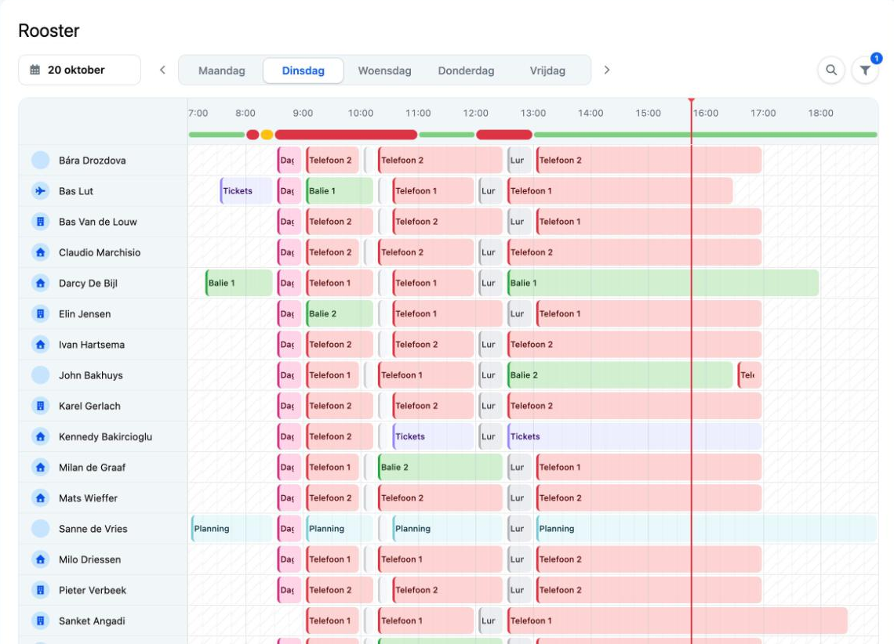Go to previous days with left chevron
894x644 pixels.
[162, 70]
